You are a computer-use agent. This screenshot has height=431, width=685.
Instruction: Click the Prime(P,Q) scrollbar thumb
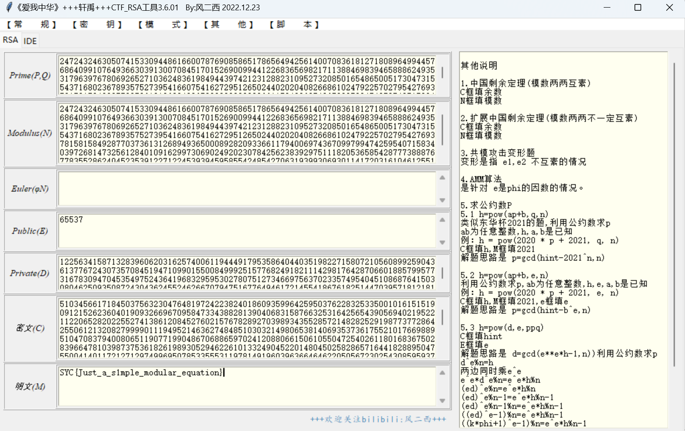coord(442,72)
